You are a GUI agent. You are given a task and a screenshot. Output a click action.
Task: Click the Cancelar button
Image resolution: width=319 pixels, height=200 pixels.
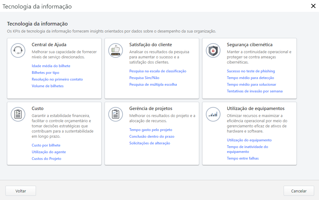point(299,191)
